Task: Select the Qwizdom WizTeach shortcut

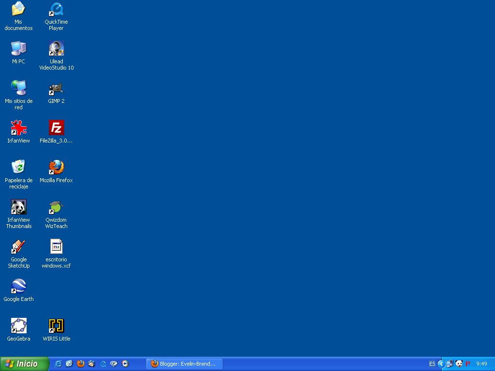Action: [56, 207]
